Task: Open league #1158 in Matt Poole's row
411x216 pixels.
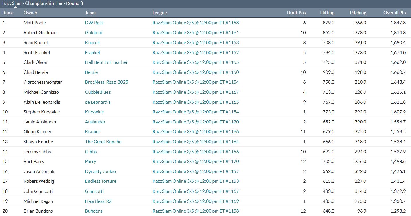Action: pos(196,23)
